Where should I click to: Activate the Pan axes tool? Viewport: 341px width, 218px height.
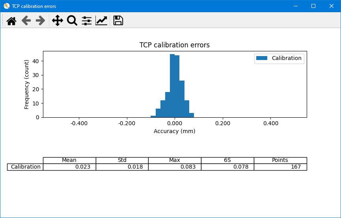(x=58, y=21)
